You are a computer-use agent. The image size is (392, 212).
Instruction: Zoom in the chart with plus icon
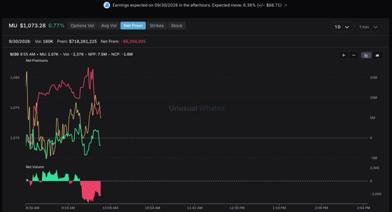click(344, 55)
